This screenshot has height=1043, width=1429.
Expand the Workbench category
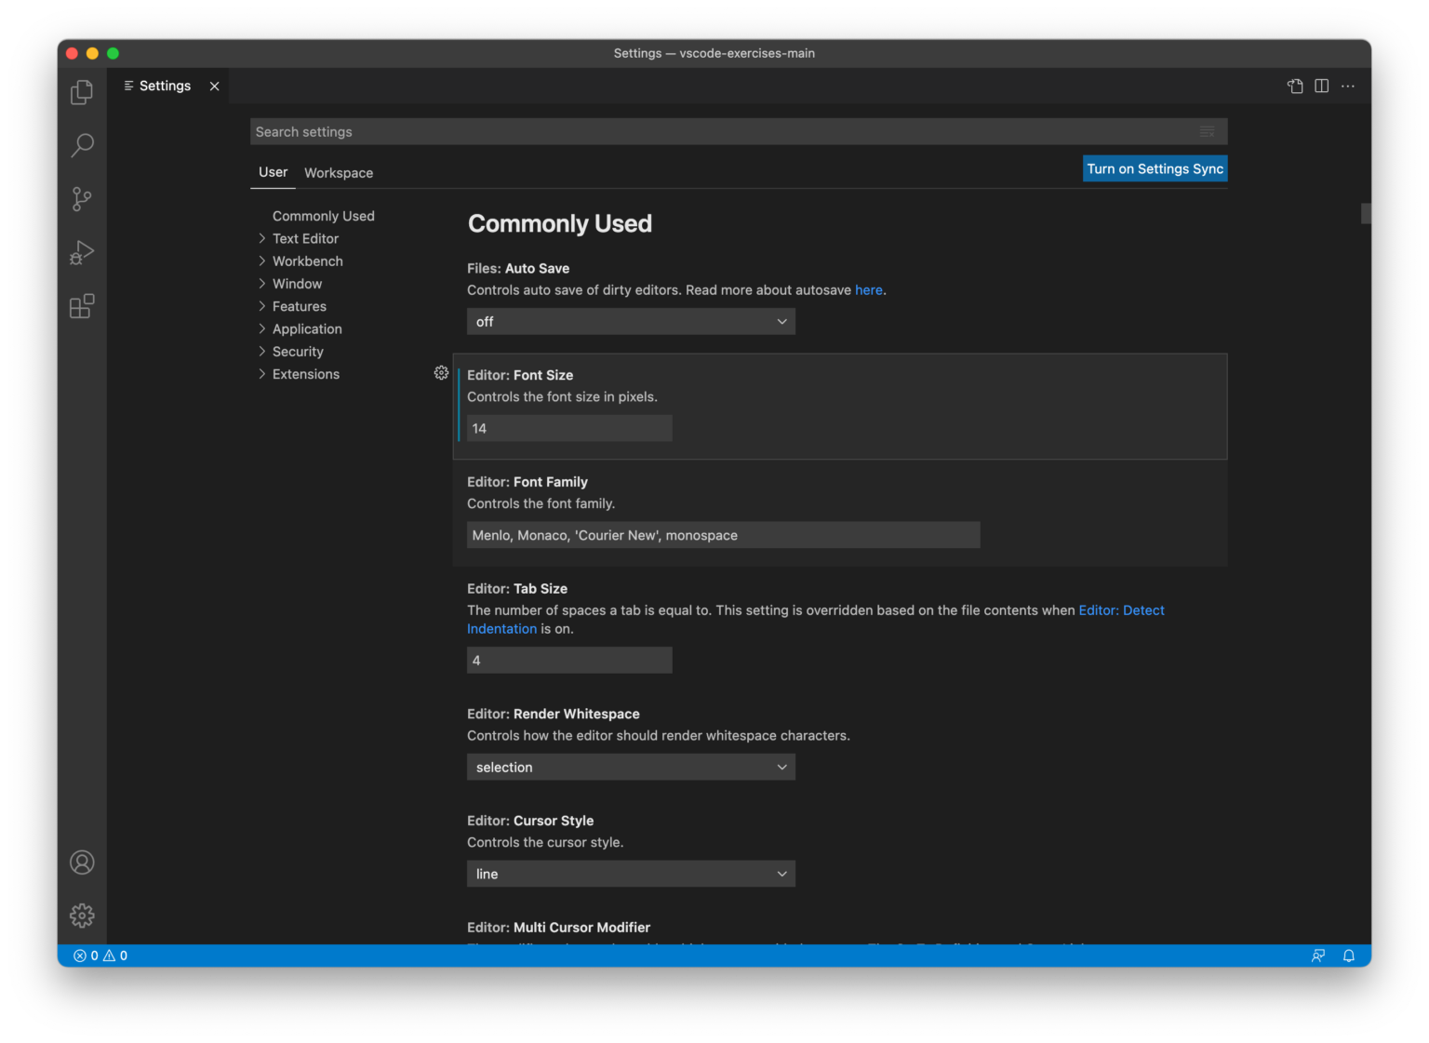point(307,261)
